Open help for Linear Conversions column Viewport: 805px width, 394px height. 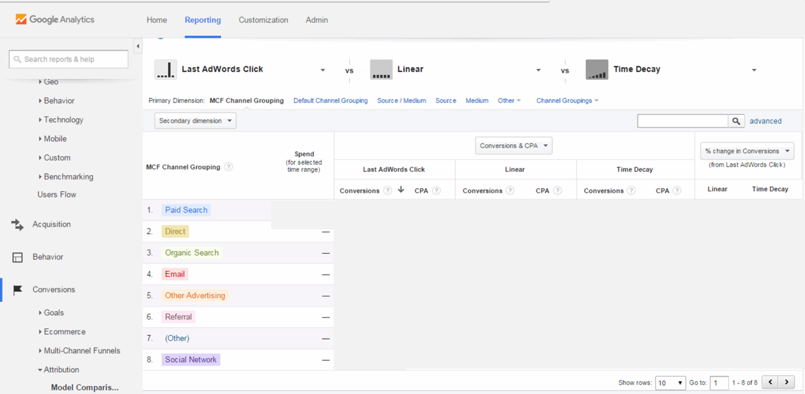point(510,190)
